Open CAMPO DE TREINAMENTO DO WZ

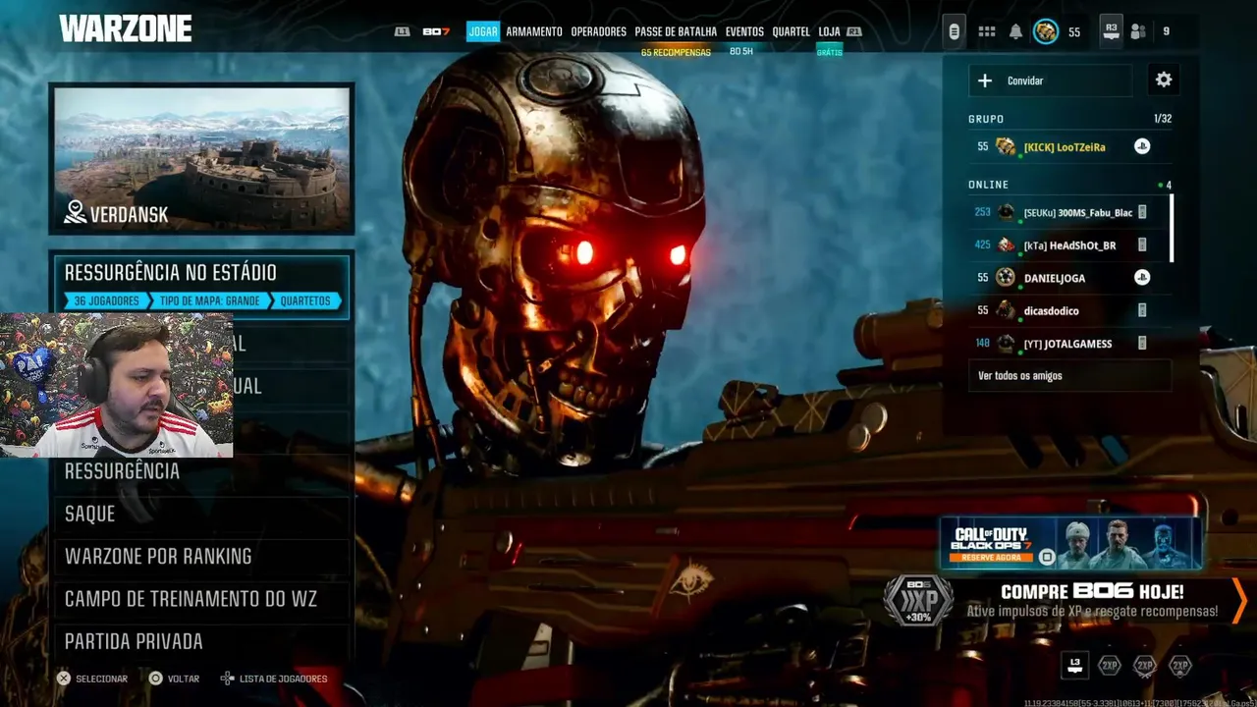click(x=201, y=599)
